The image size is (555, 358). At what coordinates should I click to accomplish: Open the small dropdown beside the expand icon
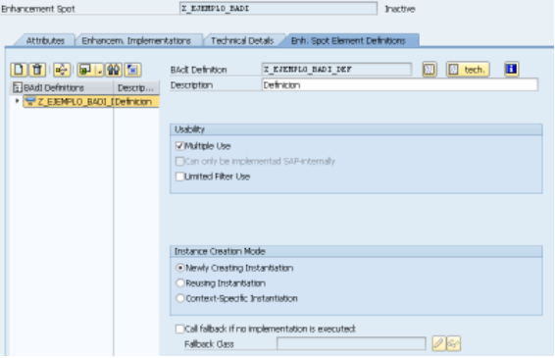click(99, 70)
